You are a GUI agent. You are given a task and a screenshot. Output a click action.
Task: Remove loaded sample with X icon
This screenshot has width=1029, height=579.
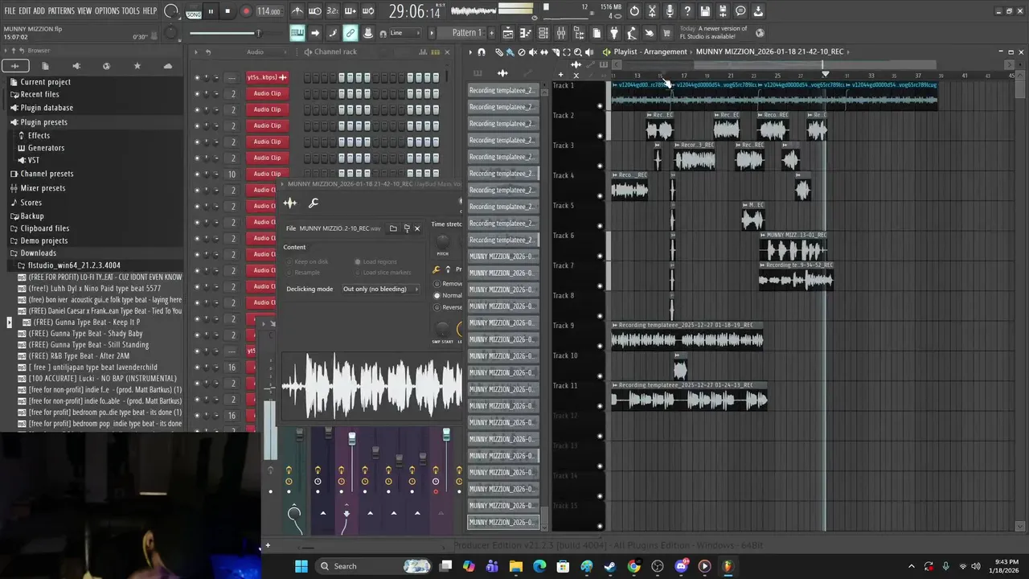point(416,228)
